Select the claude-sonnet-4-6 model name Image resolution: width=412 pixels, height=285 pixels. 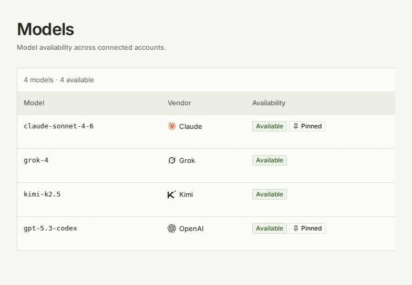(59, 126)
